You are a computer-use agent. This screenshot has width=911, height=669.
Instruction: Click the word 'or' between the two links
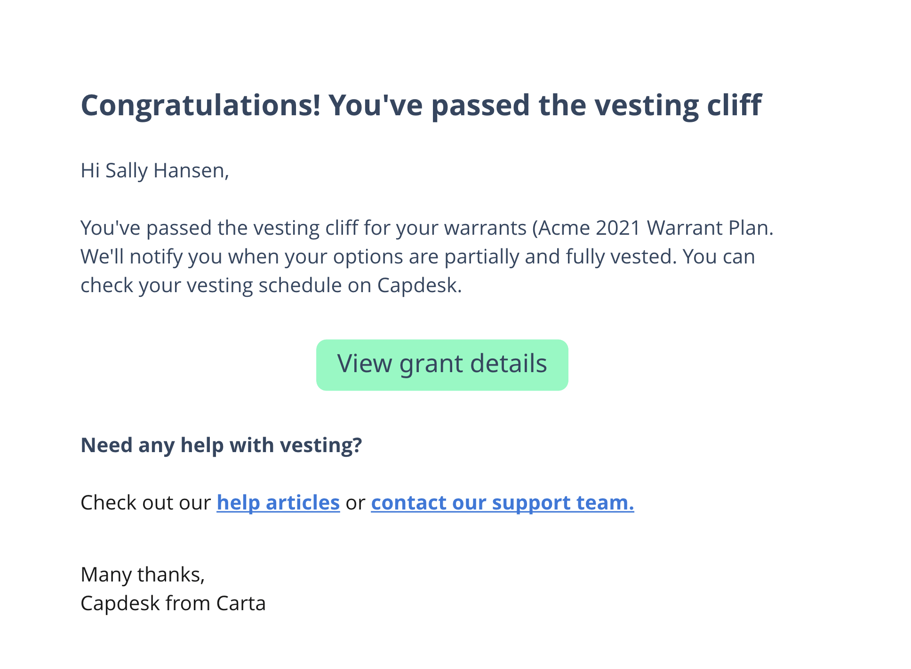click(355, 503)
